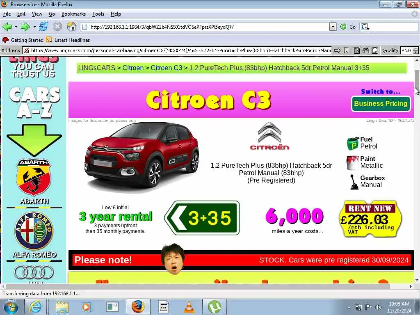Click the volume speaker tray icon

point(378,307)
